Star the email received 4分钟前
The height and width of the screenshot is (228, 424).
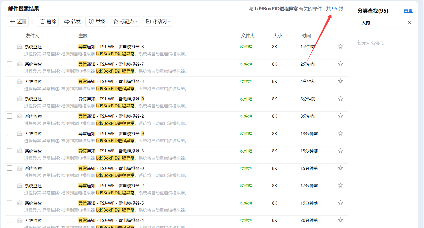click(x=340, y=81)
